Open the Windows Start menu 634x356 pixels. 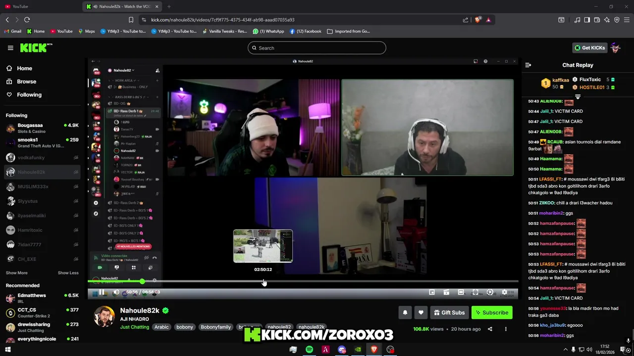click(7, 350)
